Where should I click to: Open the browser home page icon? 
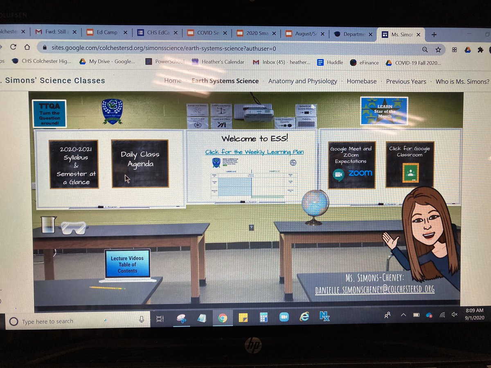click(27, 47)
